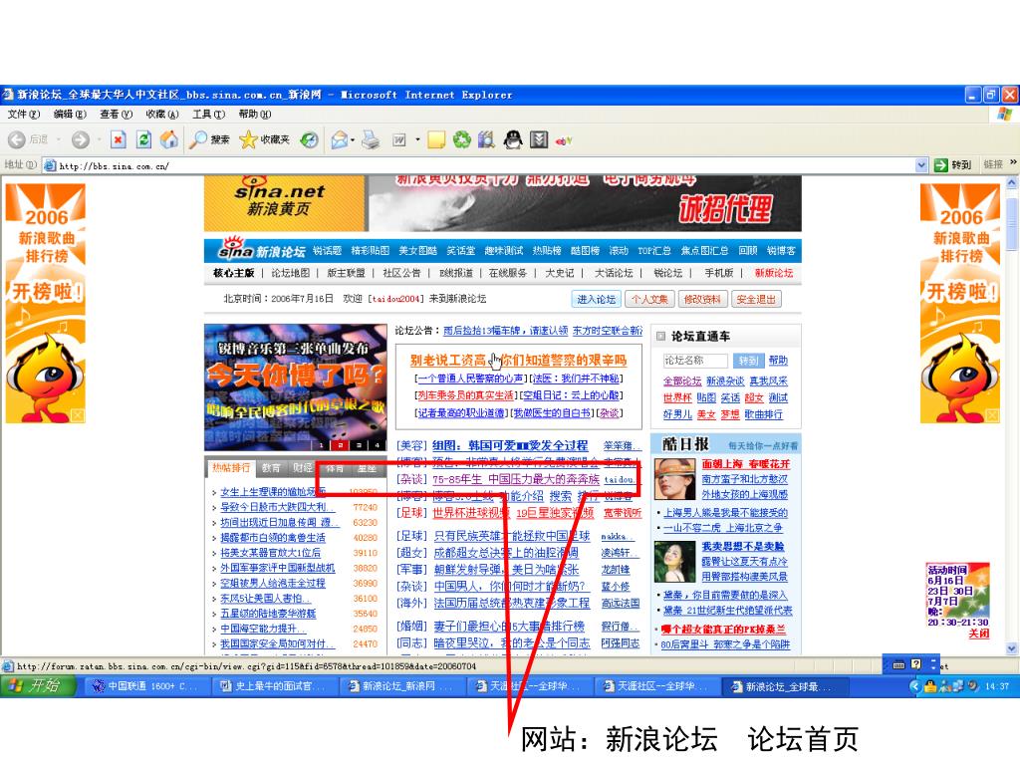Switch to the 教育 ranking tab
The image size is (1020, 765).
(x=271, y=468)
